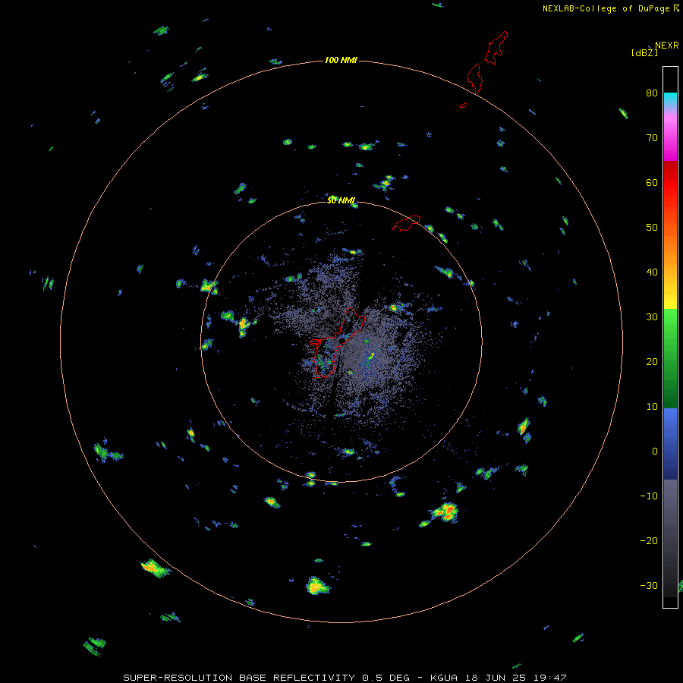Click the -10 value on the dBZ scale
This screenshot has width=683, height=683.
coord(649,496)
